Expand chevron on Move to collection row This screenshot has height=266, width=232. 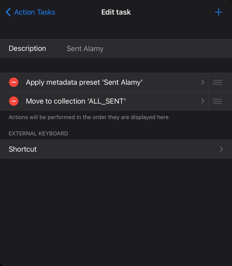(x=203, y=101)
